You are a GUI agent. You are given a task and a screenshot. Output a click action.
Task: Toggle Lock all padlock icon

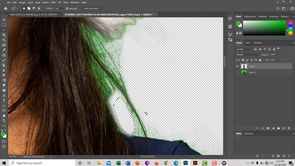[x=260, y=60]
